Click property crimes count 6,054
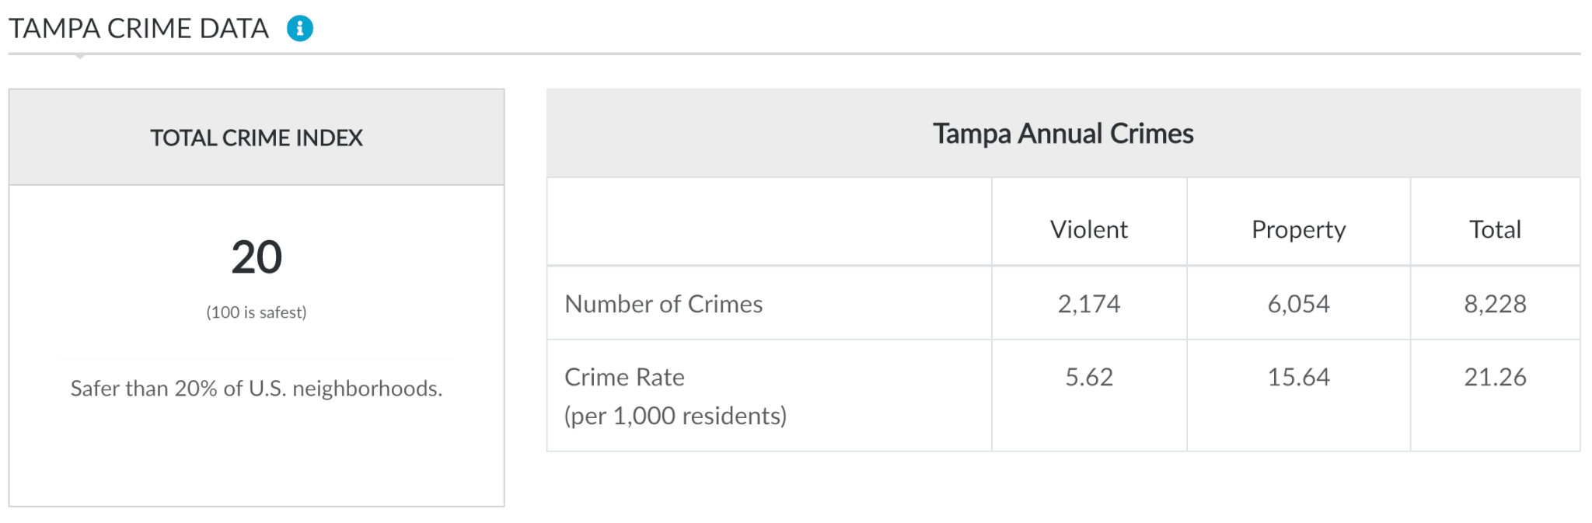The height and width of the screenshot is (523, 1592). coord(1298,304)
